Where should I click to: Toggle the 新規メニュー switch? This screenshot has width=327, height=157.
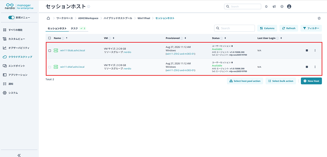(x=11, y=18)
